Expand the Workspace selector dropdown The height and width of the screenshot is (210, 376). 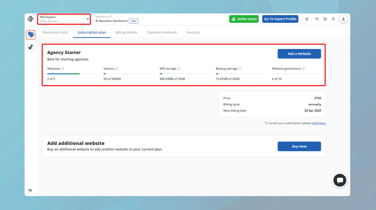pyautogui.click(x=87, y=19)
